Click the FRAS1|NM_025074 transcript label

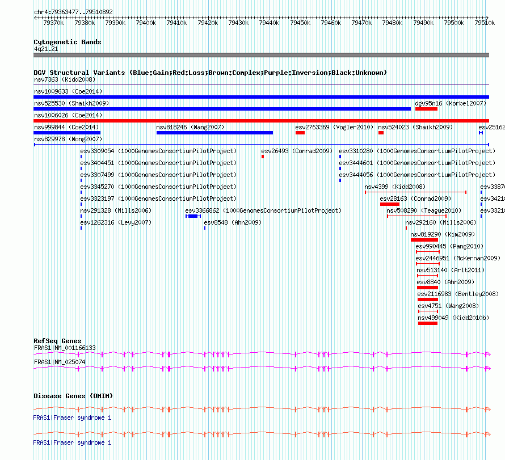click(60, 362)
